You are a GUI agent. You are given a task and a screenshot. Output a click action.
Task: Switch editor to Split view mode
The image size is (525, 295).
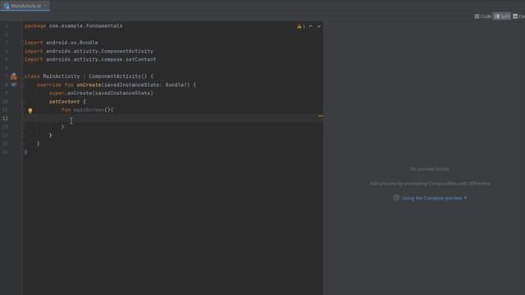(x=501, y=16)
